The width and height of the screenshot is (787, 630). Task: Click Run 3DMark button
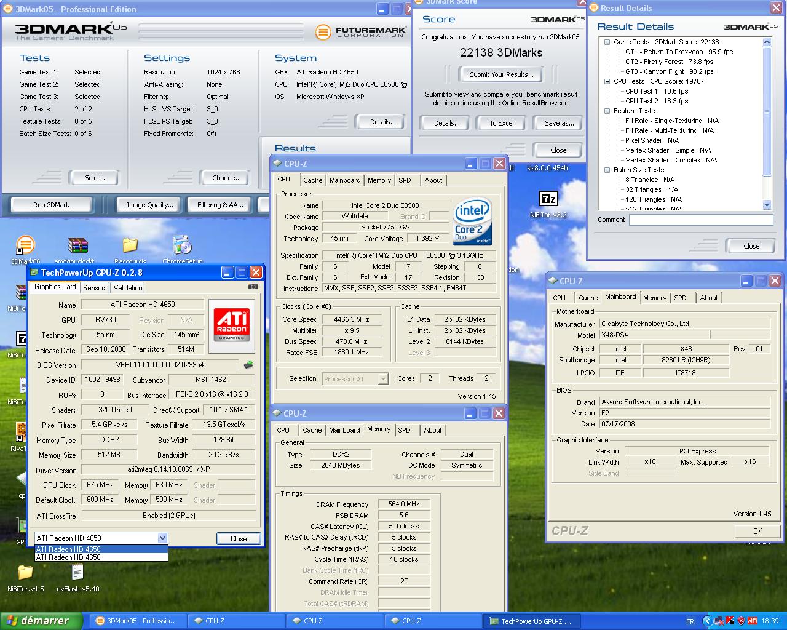pos(52,205)
